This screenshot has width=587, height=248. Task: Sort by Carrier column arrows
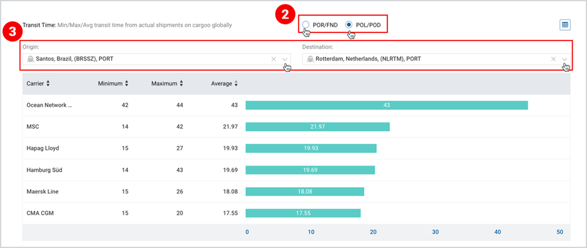point(48,84)
